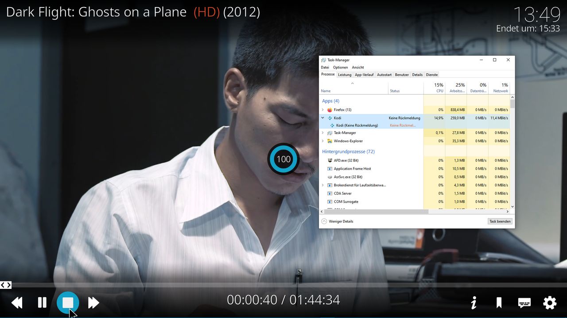Viewport: 567px width, 318px height.
Task: Click the 00:00:40 / 01:44:34 time display
Action: 283,300
